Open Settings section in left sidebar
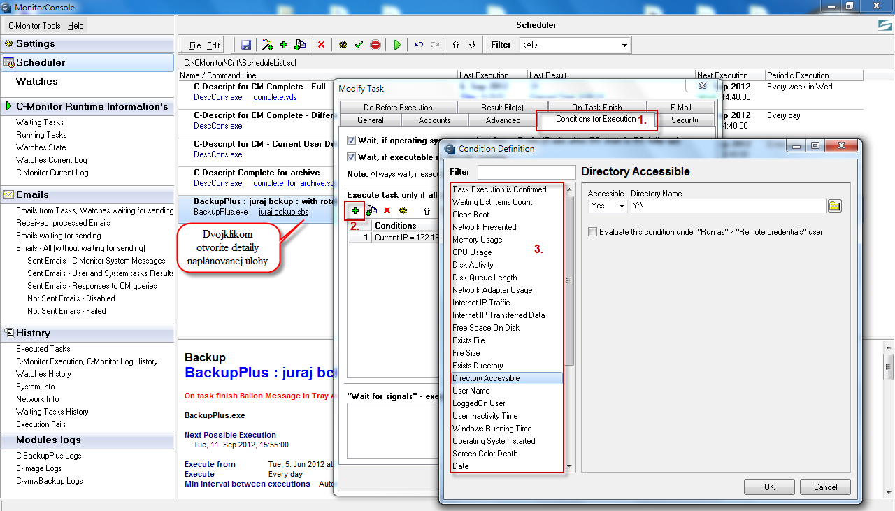This screenshot has width=895, height=511. (x=87, y=43)
